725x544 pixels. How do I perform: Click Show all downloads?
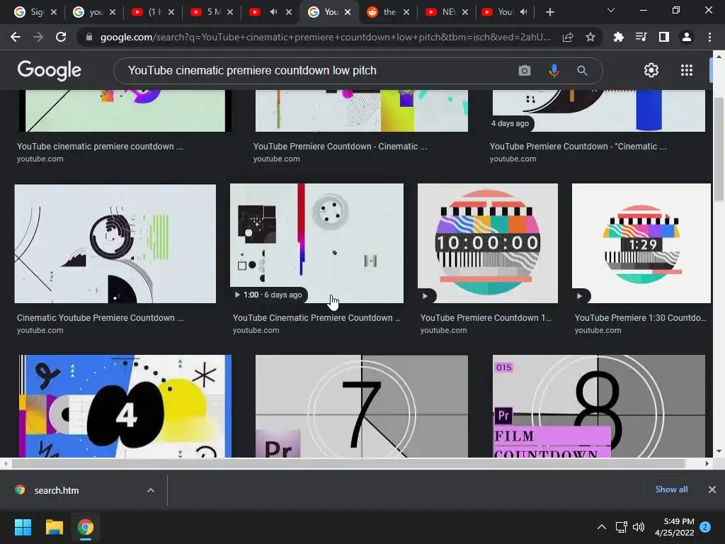point(671,489)
